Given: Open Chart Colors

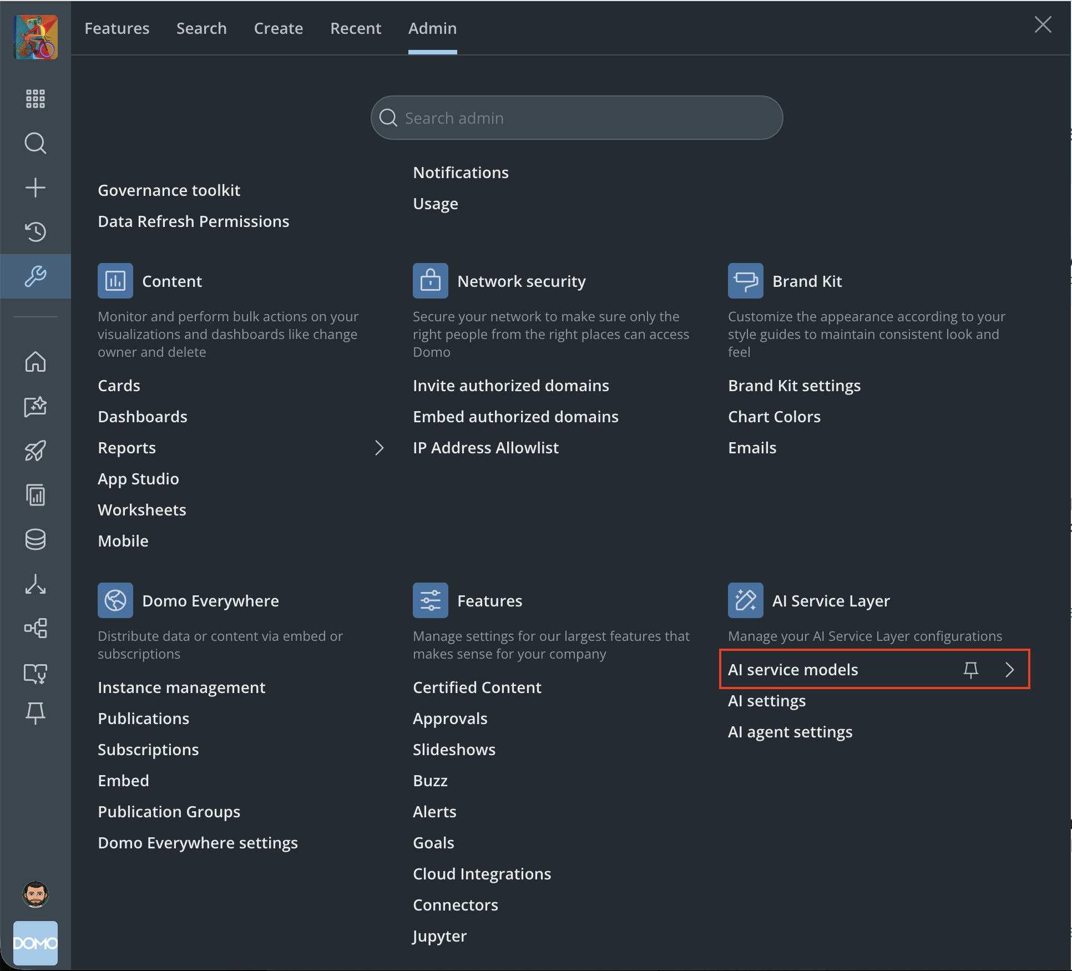Looking at the screenshot, I should click(775, 417).
